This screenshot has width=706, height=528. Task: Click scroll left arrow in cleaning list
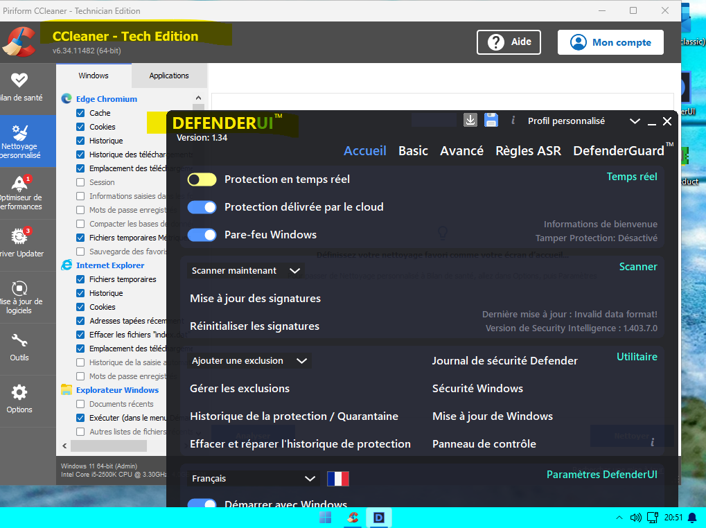click(65, 446)
